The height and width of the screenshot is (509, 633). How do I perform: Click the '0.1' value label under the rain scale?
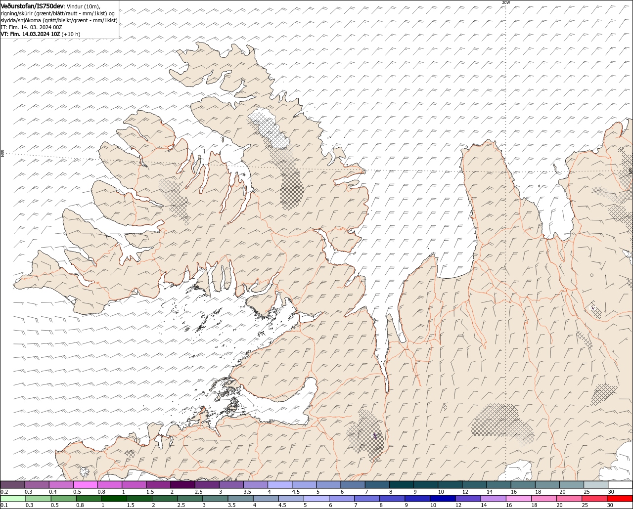click(x=3, y=505)
